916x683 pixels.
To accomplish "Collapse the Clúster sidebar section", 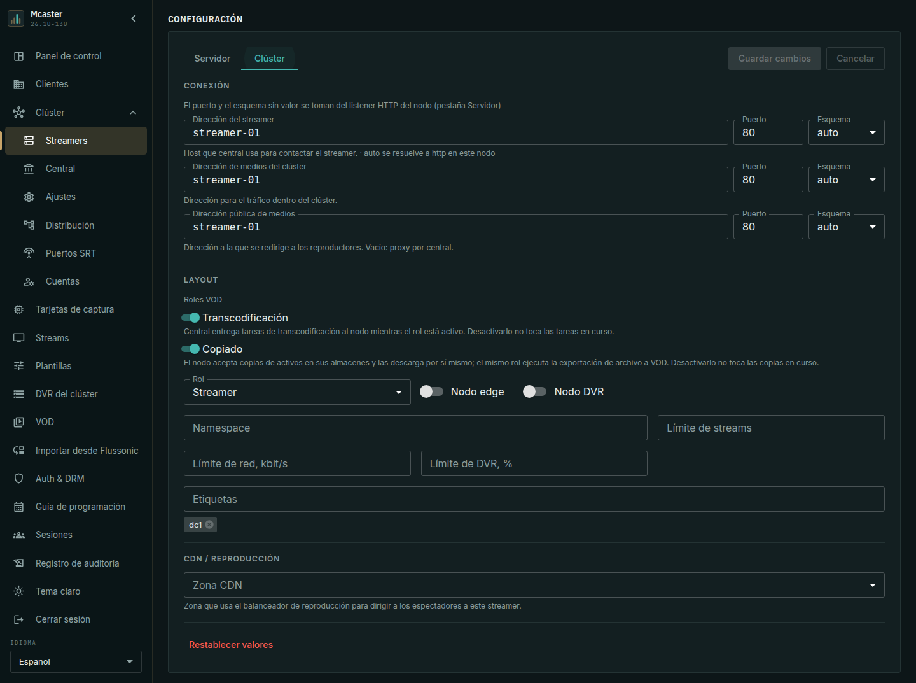I will point(133,113).
